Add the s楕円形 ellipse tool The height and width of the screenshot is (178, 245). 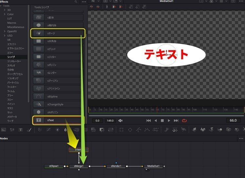58,25
